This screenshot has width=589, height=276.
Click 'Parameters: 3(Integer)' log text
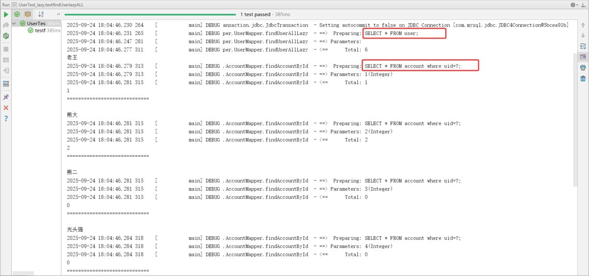coord(361,189)
